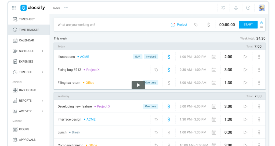This screenshot has height=146, width=275.
Task: Click the tag icon in the new entry bar
Action: pyautogui.click(x=196, y=25)
